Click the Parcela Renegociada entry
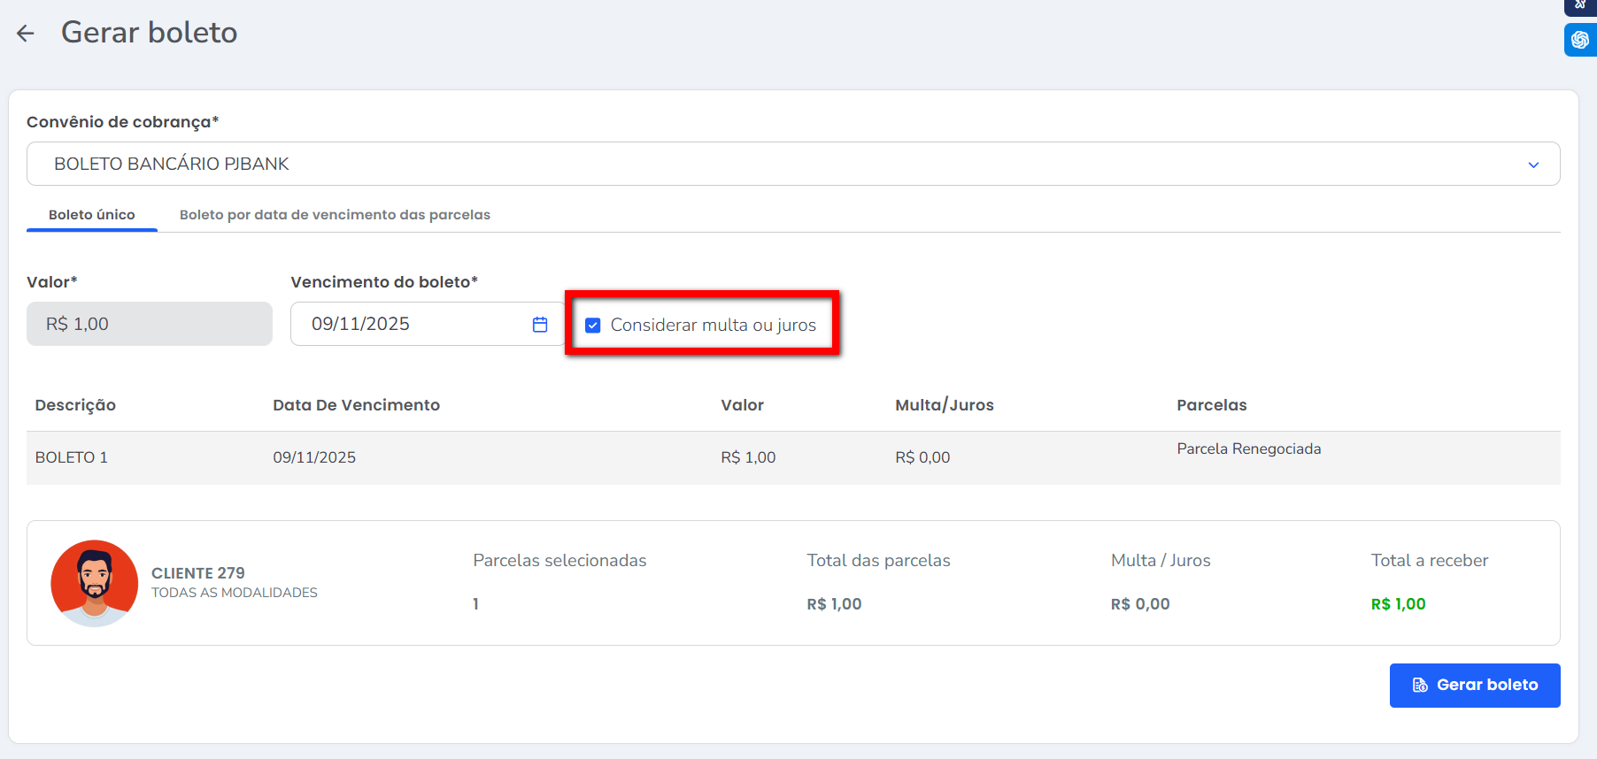Image resolution: width=1597 pixels, height=759 pixels. 1248,449
